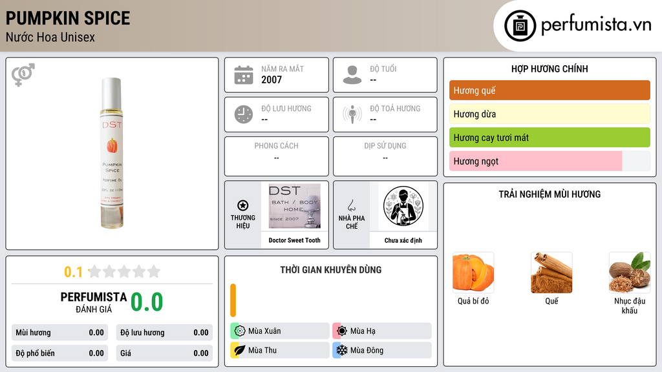Click the flower icon for Mùa Xuân

[240, 331]
